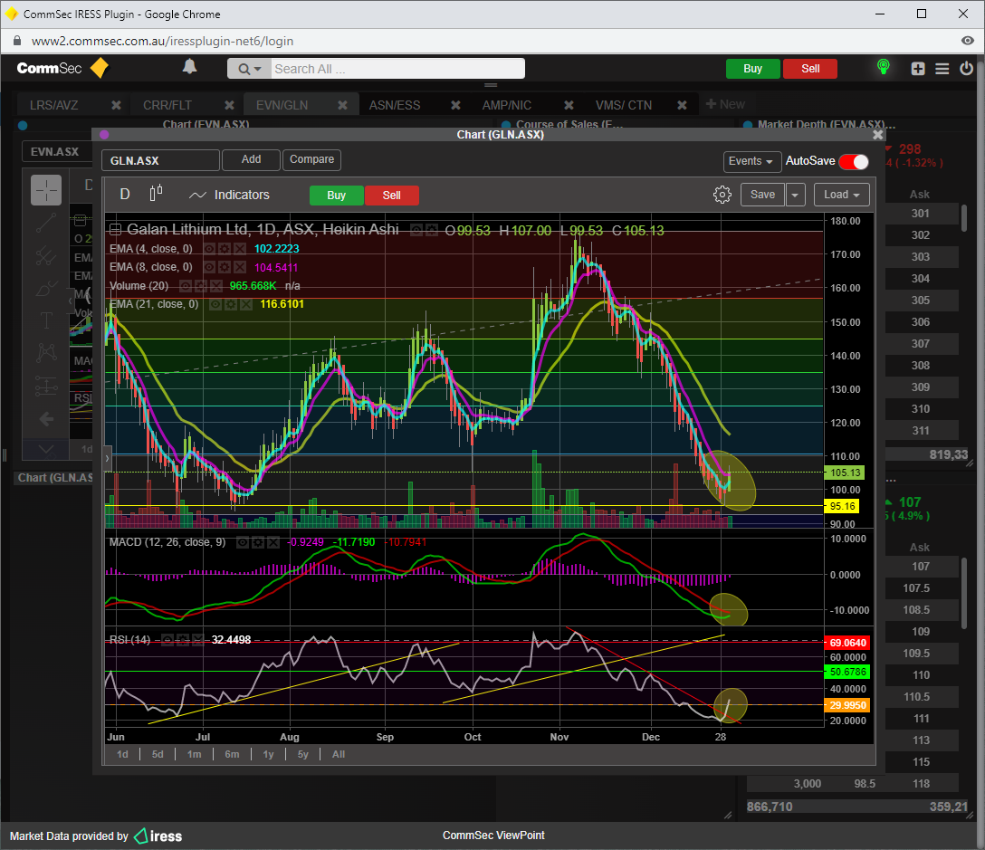Click back arrow in EVN chart toolbar

46,419
